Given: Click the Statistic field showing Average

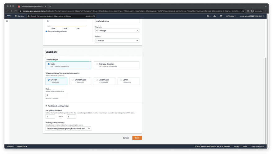Looking at the screenshot, I should 117,31.
